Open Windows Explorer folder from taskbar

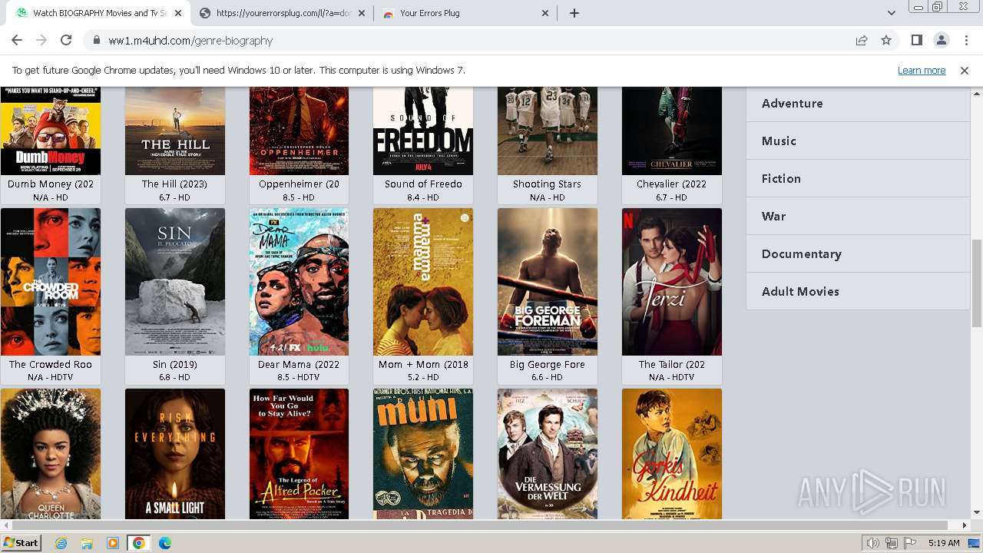tap(87, 543)
